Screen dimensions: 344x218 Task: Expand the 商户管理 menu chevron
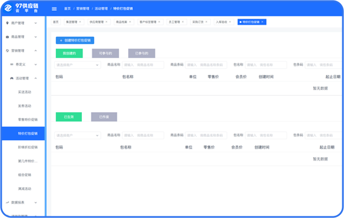pyautogui.click(x=36, y=23)
